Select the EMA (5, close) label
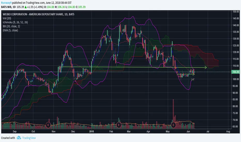The height and width of the screenshot is (142, 241). pyautogui.click(x=10, y=30)
